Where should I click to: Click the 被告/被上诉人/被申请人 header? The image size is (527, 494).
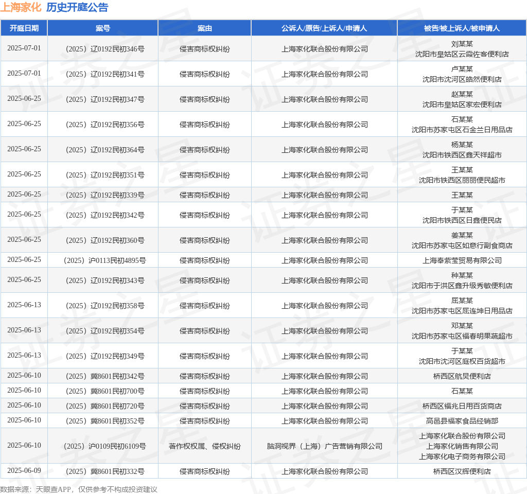462,28
